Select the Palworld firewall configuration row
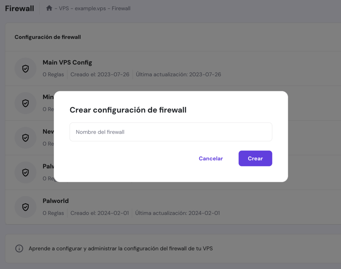 (56, 201)
